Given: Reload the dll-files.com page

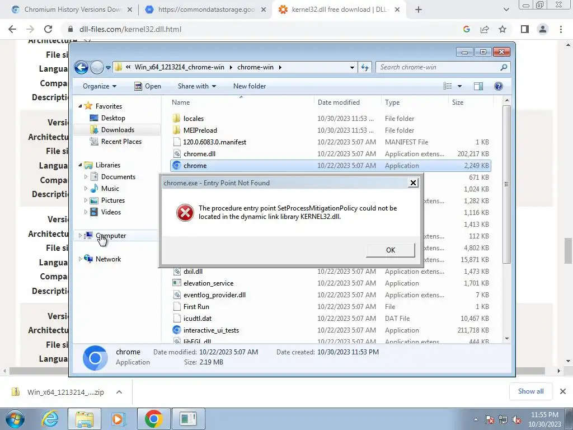Looking at the screenshot, I should [48, 29].
